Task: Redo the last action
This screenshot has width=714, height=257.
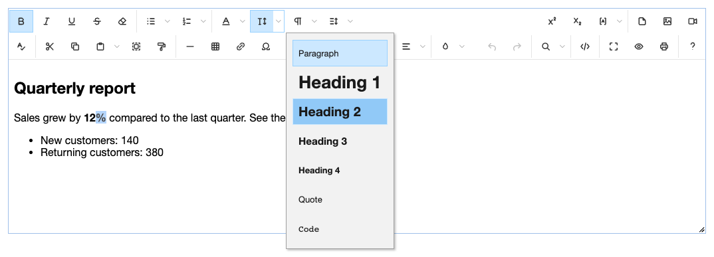Action: [517, 46]
